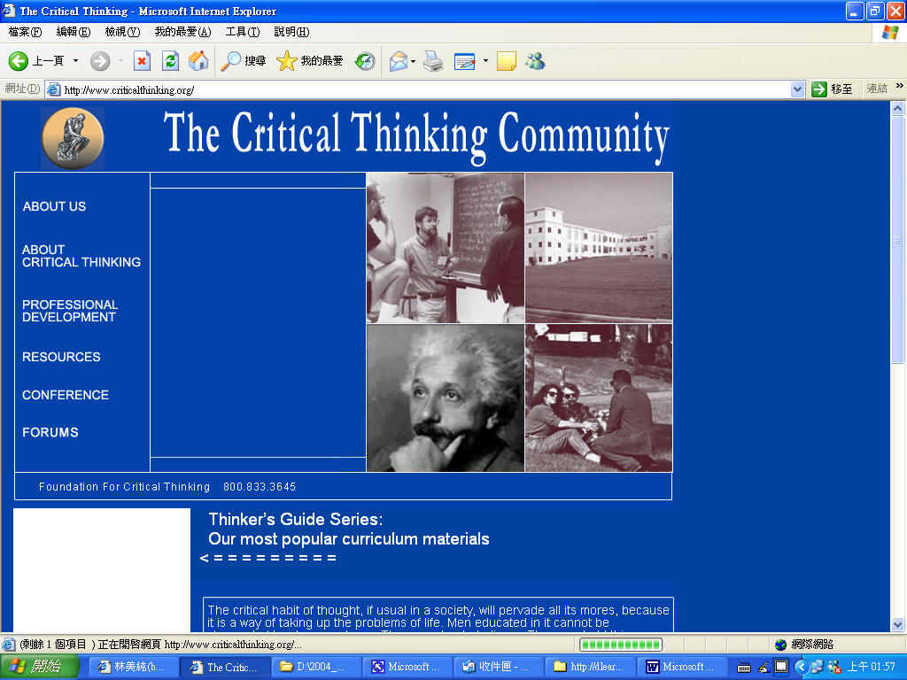Click the page loading progress bar

click(x=621, y=645)
